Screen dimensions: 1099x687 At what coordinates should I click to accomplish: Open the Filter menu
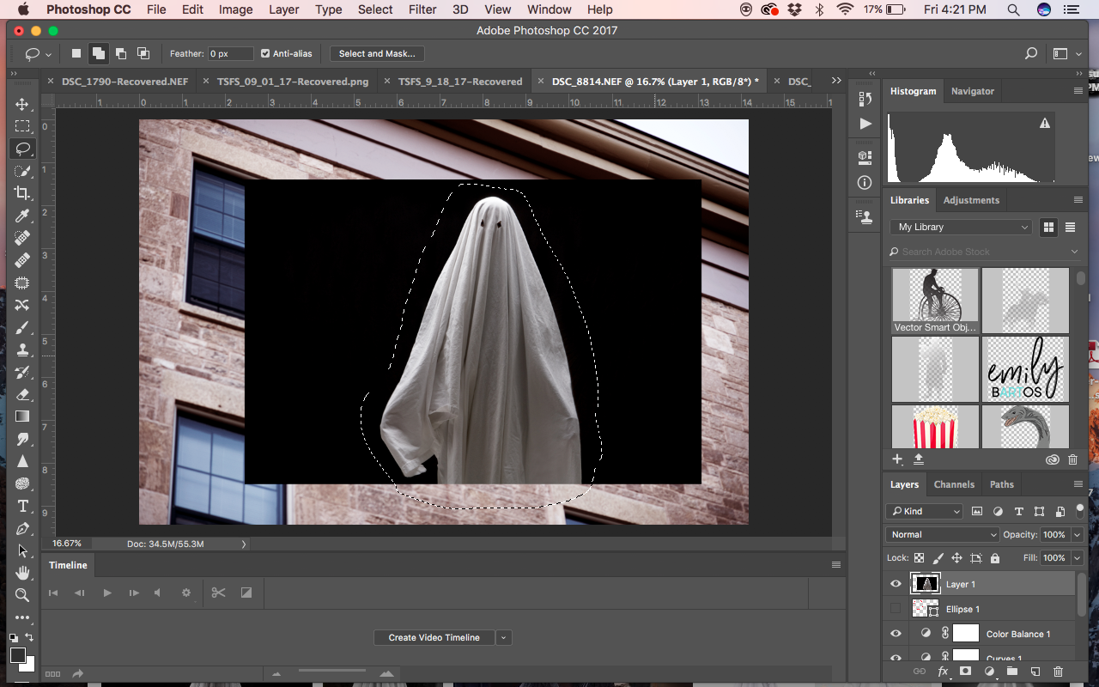(422, 9)
